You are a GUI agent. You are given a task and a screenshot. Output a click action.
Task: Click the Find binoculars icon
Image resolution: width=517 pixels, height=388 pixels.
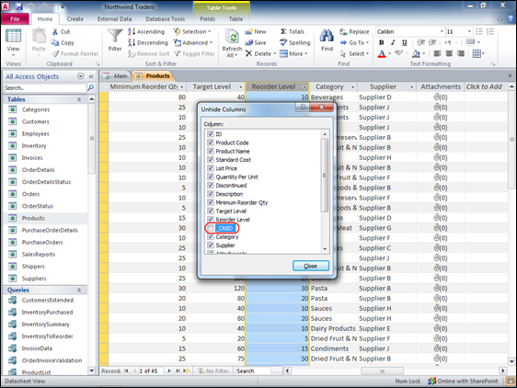(x=327, y=36)
